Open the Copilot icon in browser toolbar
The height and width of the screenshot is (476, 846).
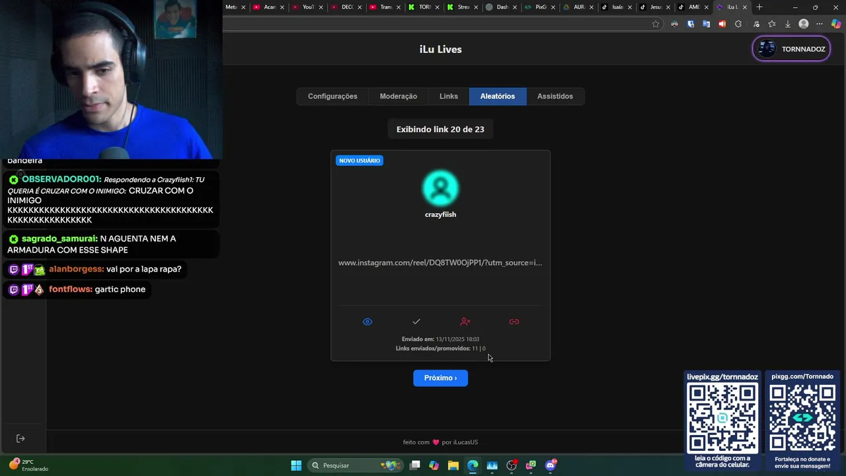pos(836,24)
